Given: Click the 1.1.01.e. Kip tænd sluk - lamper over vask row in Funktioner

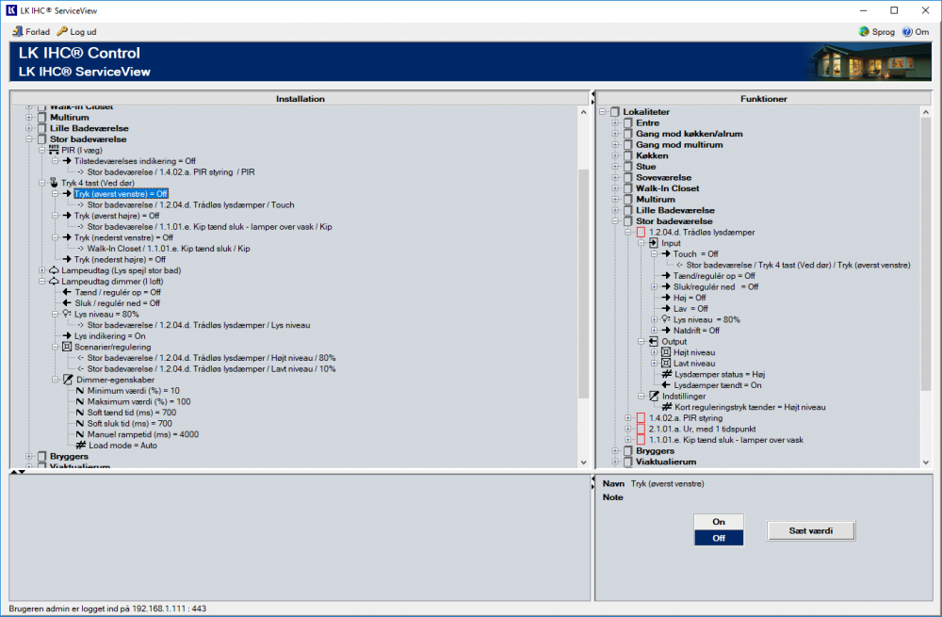Looking at the screenshot, I should (725, 440).
